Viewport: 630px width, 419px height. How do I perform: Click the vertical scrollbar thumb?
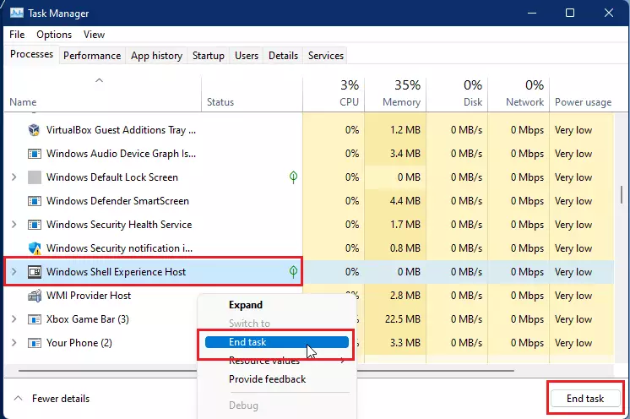pos(622,195)
